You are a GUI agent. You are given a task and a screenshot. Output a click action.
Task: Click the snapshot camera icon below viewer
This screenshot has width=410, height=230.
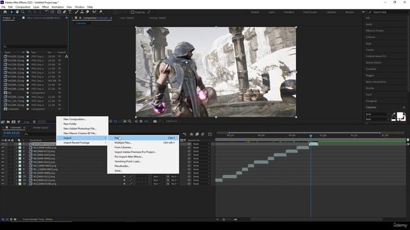(155, 121)
